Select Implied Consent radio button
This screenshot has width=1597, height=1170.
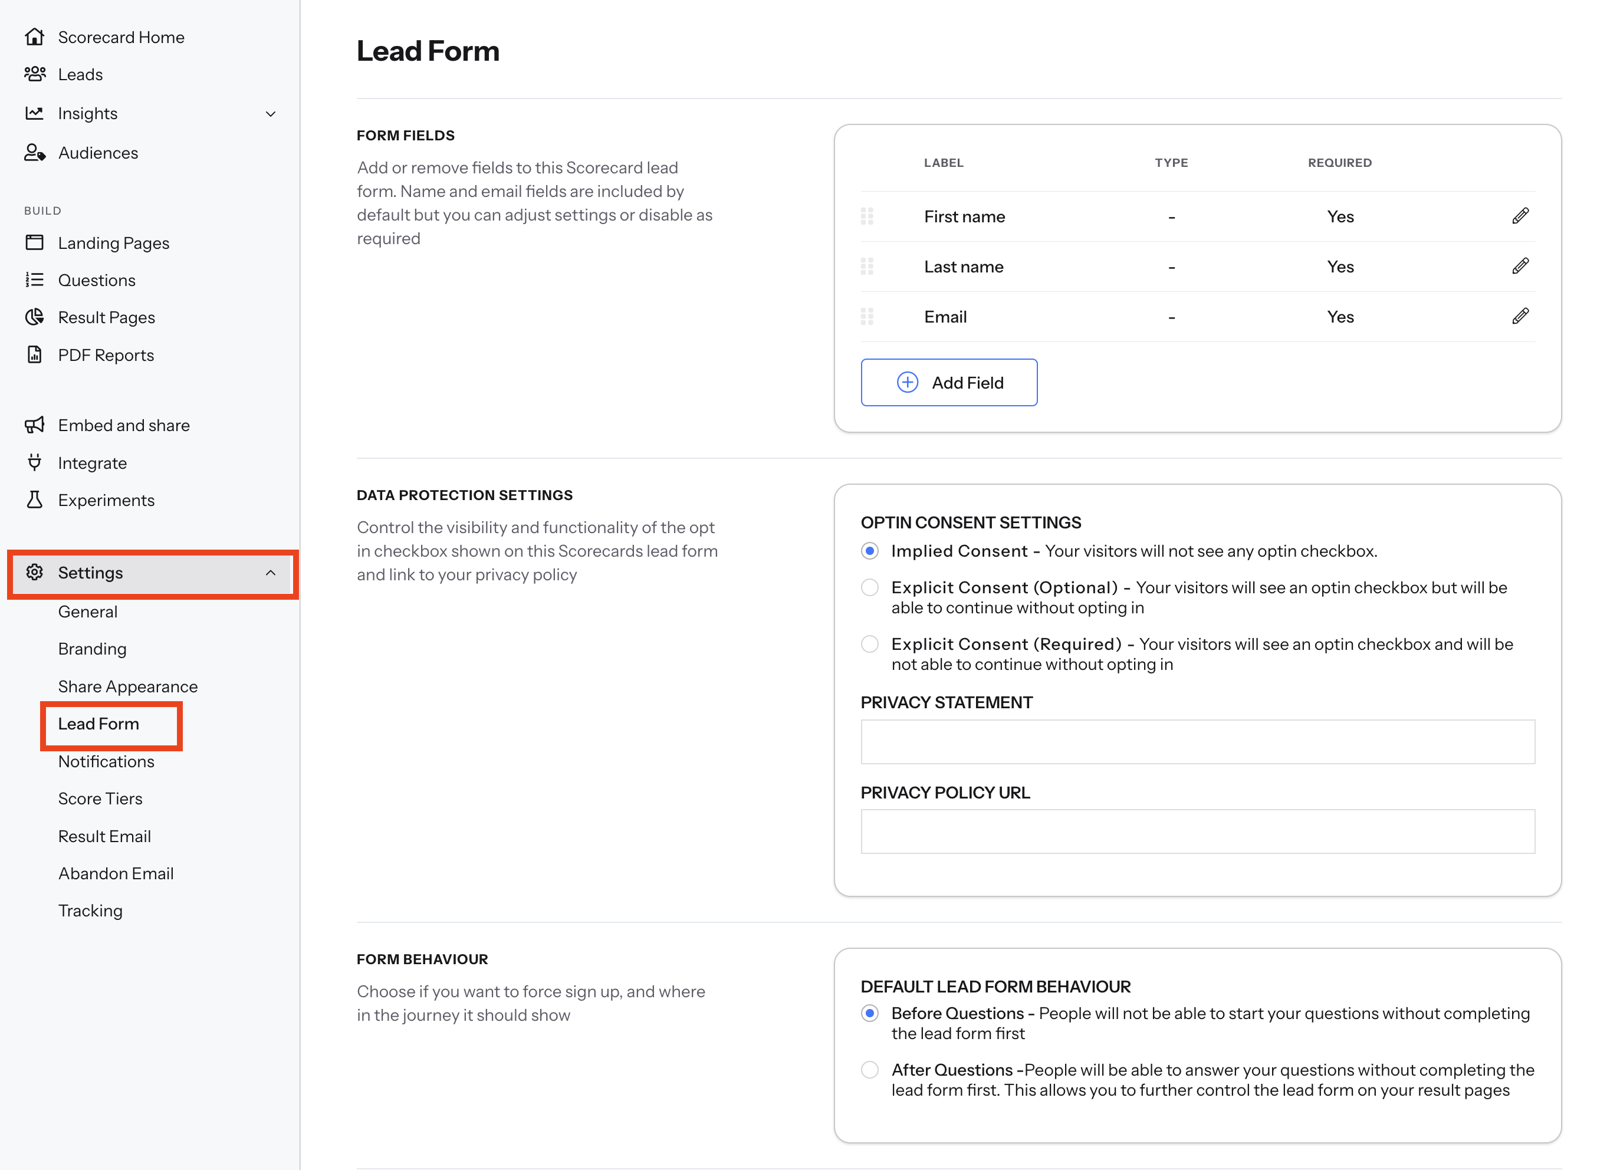coord(870,551)
